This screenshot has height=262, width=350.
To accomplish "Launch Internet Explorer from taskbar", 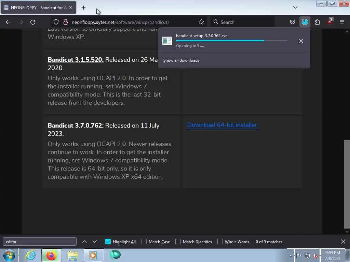I will point(30,255).
